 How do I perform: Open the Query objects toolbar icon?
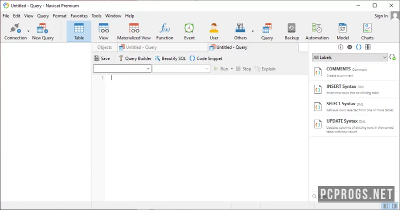[267, 31]
